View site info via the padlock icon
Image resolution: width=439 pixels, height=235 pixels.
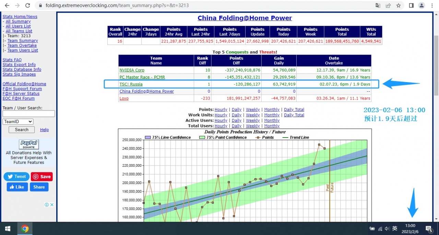[40, 5]
